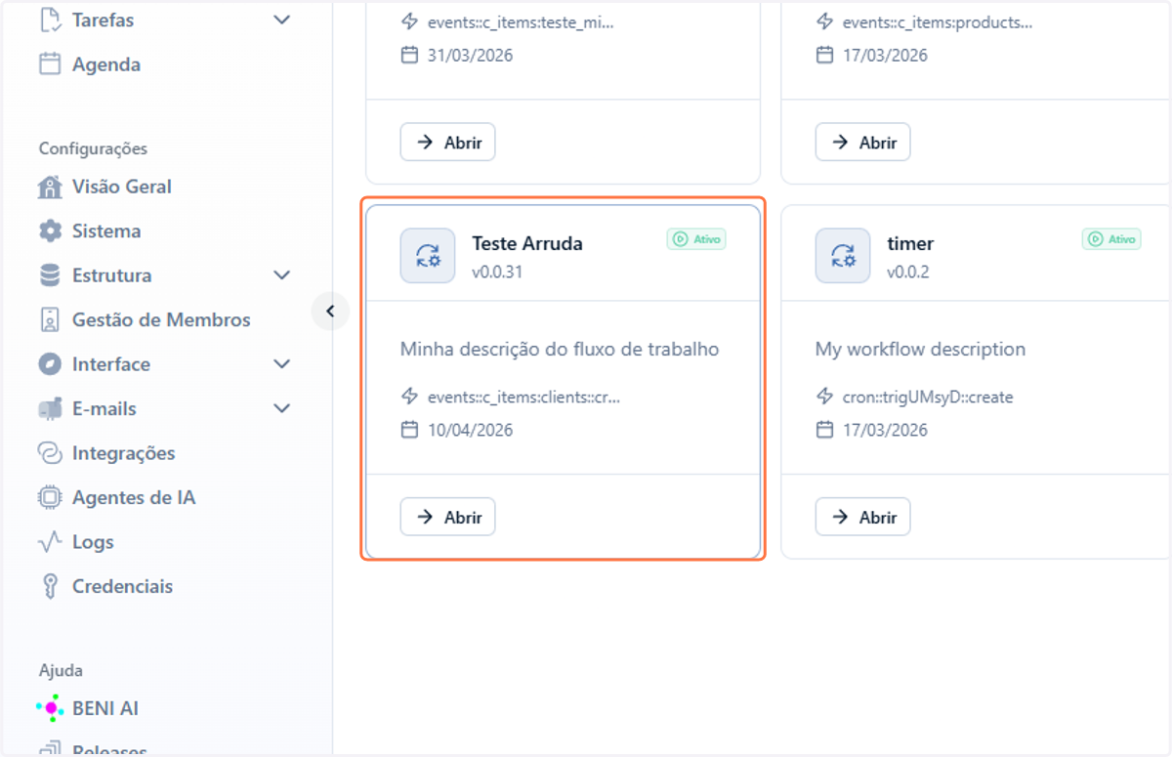
Task: Select the Teste Arruda card title
Action: point(527,243)
